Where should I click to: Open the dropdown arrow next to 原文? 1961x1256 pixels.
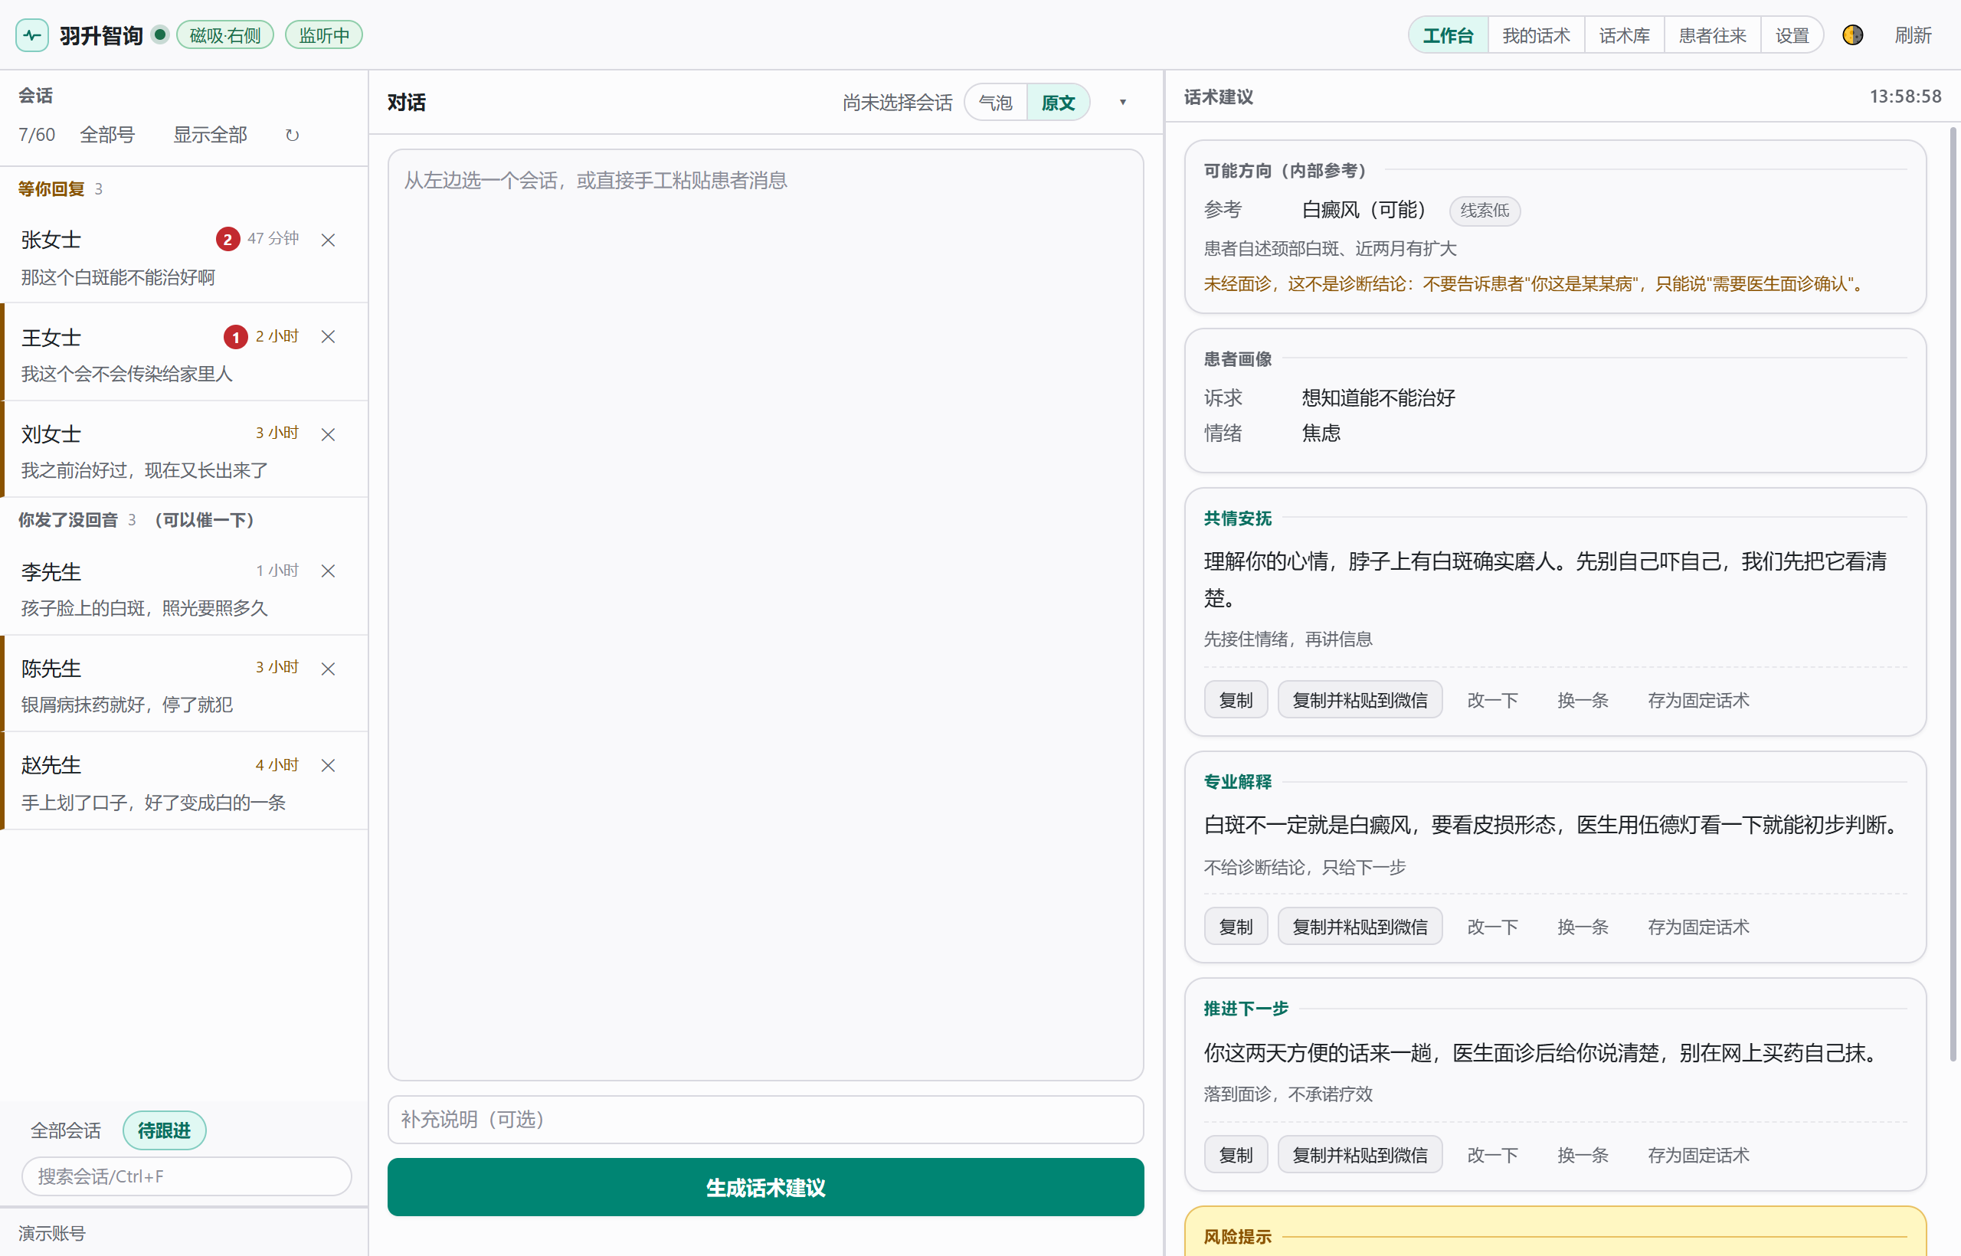[x=1122, y=103]
